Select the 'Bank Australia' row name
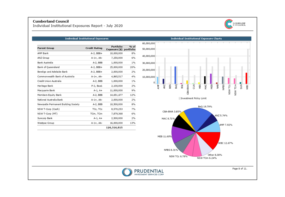285x197 pixels. (x=45, y=63)
